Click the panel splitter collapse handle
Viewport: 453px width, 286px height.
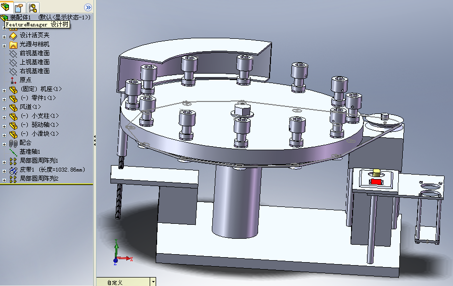point(94,140)
